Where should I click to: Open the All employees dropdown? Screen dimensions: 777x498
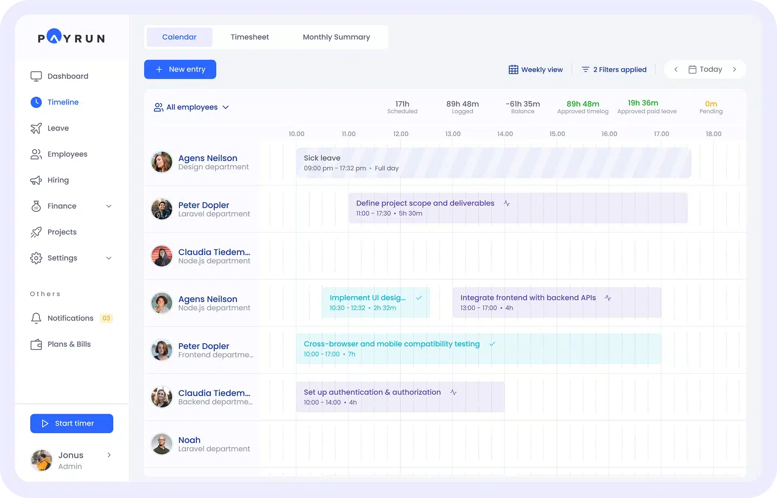(x=226, y=107)
